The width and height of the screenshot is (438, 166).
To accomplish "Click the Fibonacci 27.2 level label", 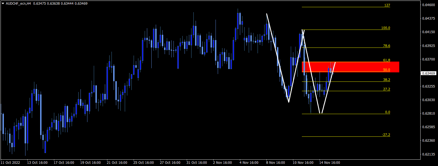I will point(387,89).
